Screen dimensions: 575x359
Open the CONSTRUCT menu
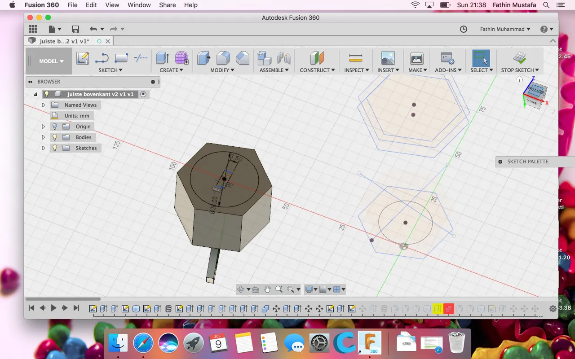click(317, 70)
